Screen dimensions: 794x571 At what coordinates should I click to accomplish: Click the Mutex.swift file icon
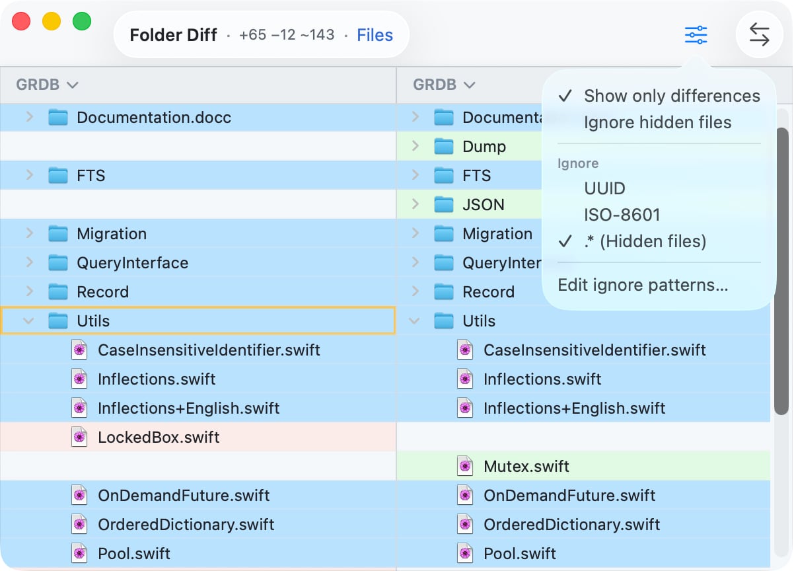click(x=464, y=466)
